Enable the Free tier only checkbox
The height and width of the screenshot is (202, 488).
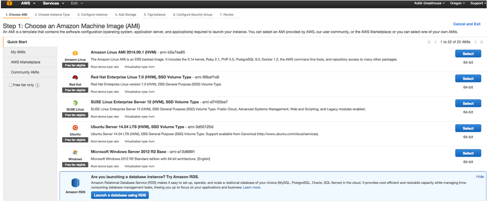point(11,85)
